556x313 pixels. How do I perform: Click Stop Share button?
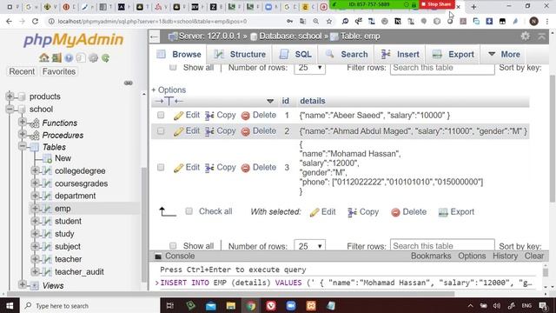pos(437,4)
